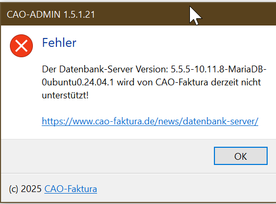The width and height of the screenshot is (276, 204).
Task: Click the version number 1.5.1.21 in title
Action: pyautogui.click(x=79, y=15)
